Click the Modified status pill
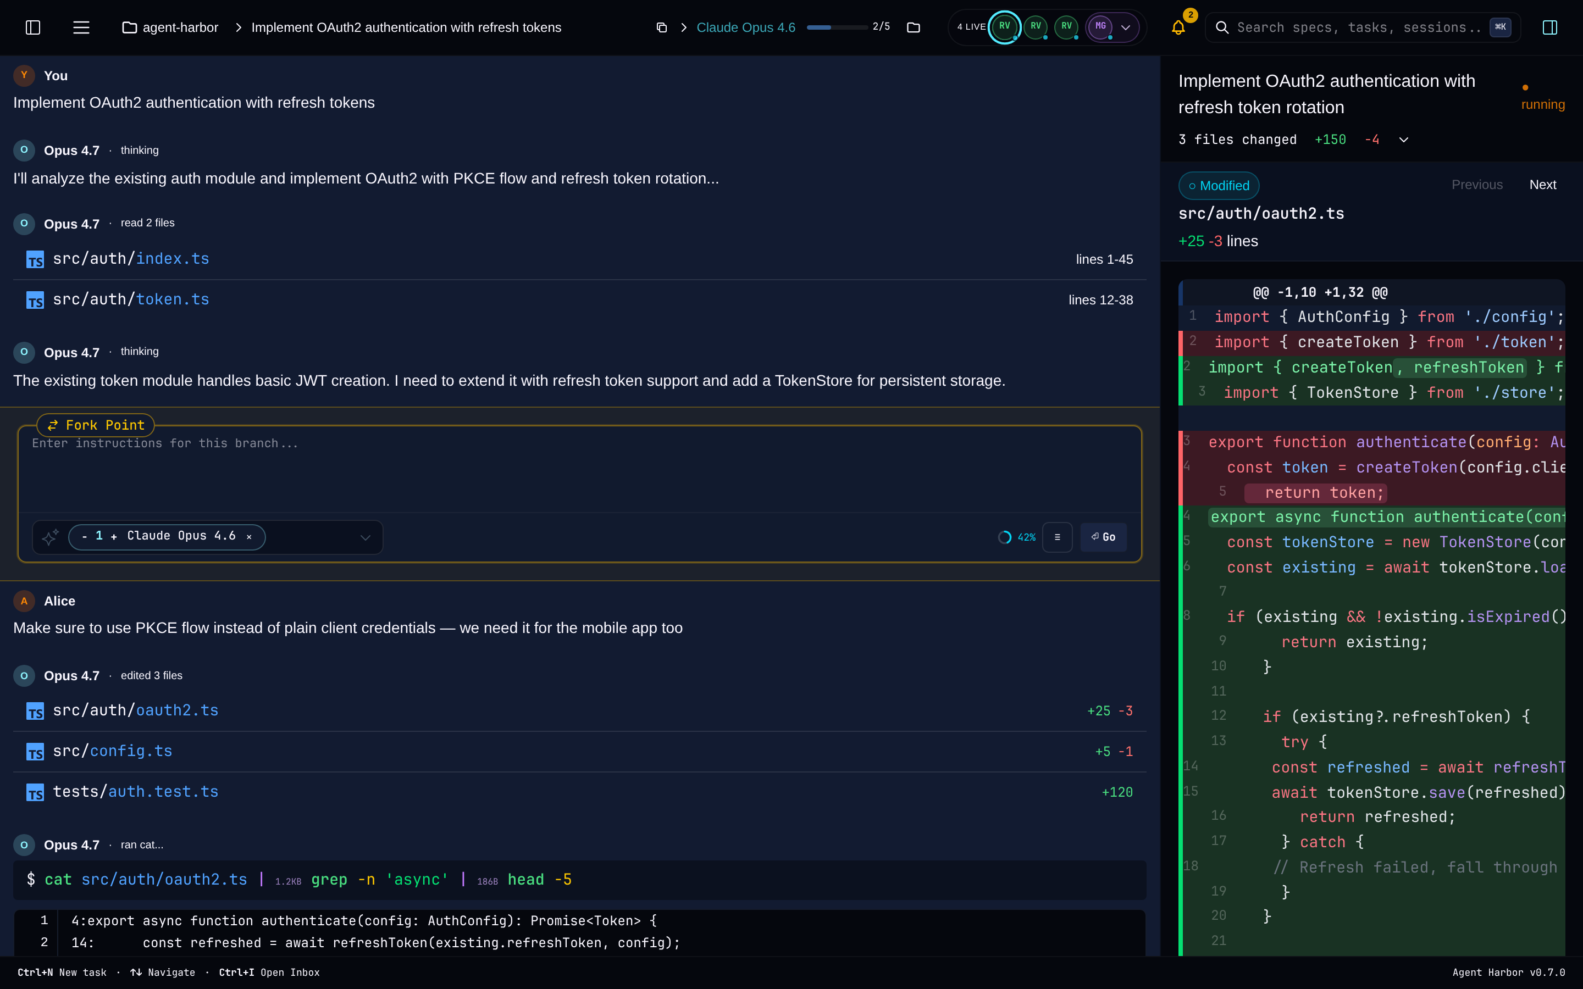Screen dimensions: 1583x989 [x=1219, y=186]
